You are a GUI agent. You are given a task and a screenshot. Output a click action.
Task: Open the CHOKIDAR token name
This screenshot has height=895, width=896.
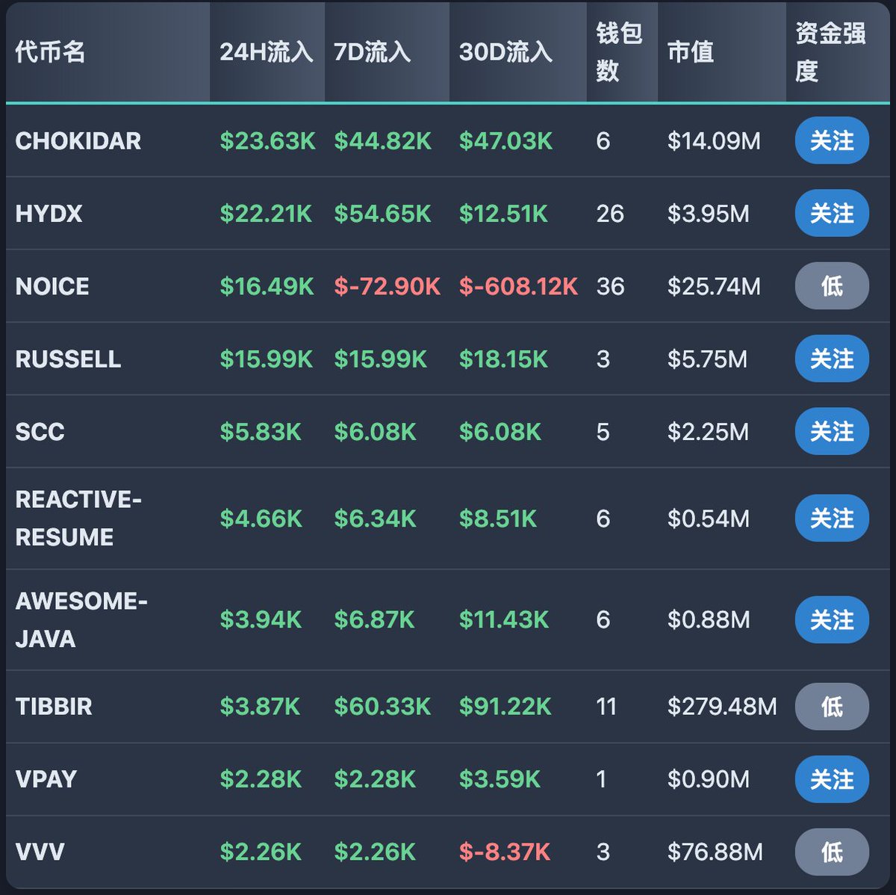point(78,141)
